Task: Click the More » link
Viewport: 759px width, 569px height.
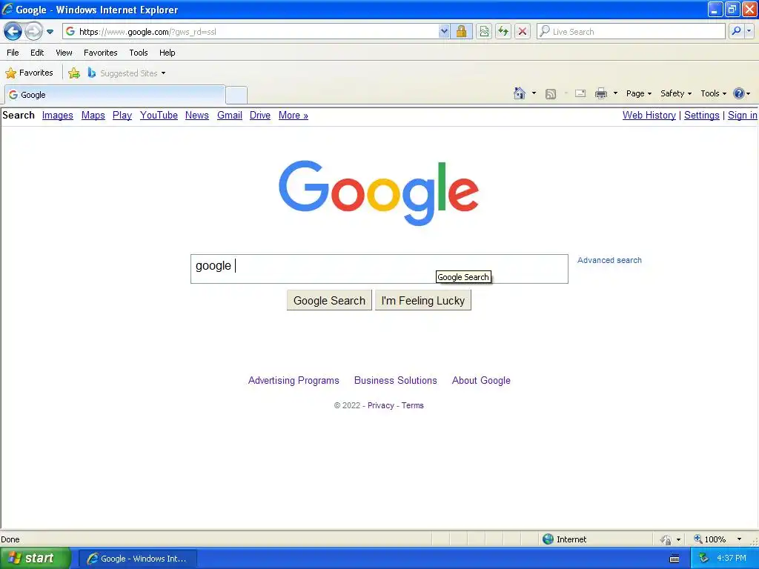Action: click(x=294, y=115)
